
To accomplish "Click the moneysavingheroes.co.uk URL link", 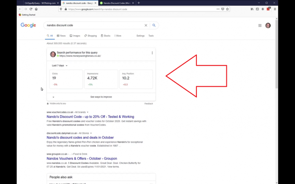I will 80,56.
